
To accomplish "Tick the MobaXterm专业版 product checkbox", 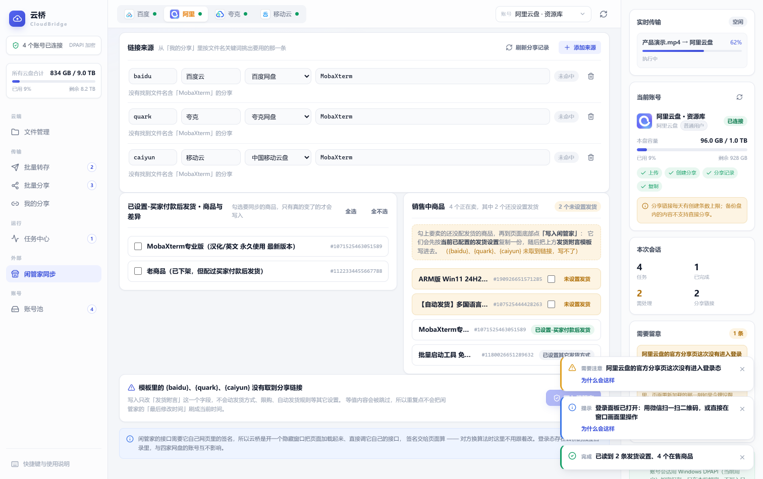I will pyautogui.click(x=138, y=247).
